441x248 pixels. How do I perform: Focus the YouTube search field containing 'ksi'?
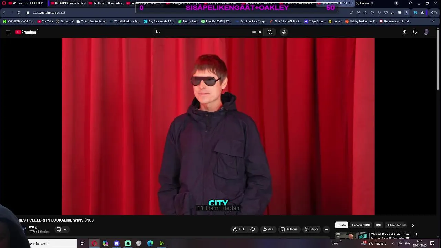[203, 32]
